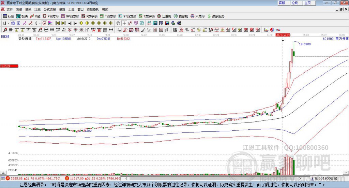Click the floppy disk save icon
Screen dimensions: 349x188
click(167, 23)
